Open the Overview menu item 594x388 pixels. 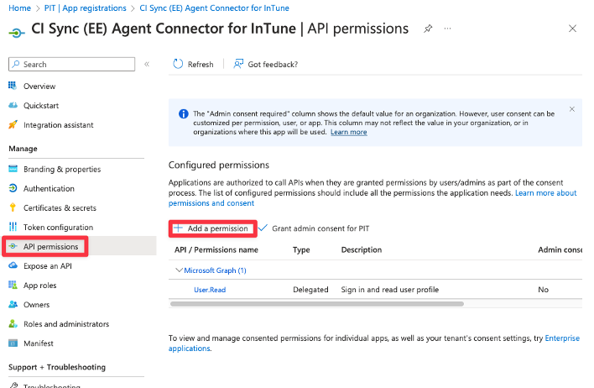pyautogui.click(x=39, y=87)
